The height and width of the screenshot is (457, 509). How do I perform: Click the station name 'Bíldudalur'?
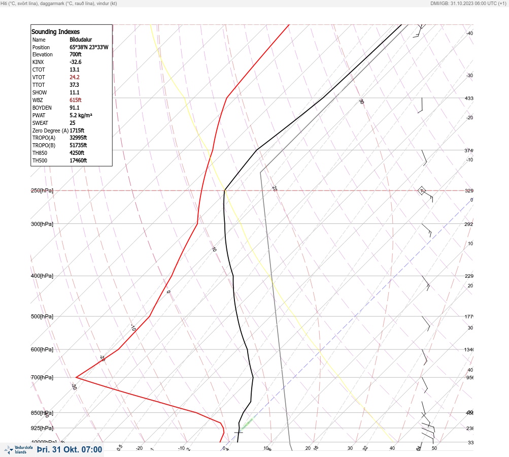tap(81, 40)
